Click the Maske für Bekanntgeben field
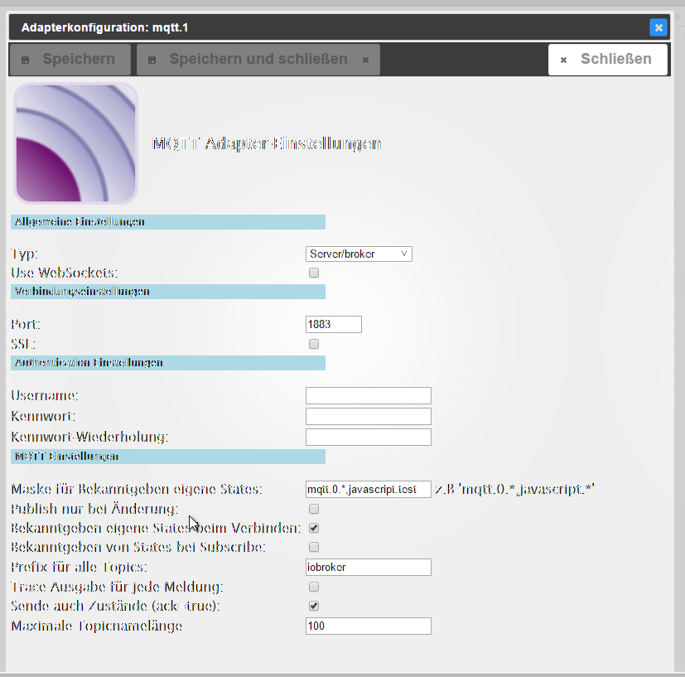The image size is (685, 677). pos(369,489)
